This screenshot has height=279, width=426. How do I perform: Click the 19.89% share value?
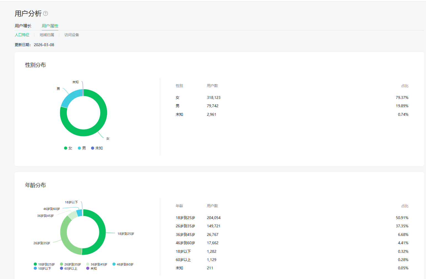(402, 106)
